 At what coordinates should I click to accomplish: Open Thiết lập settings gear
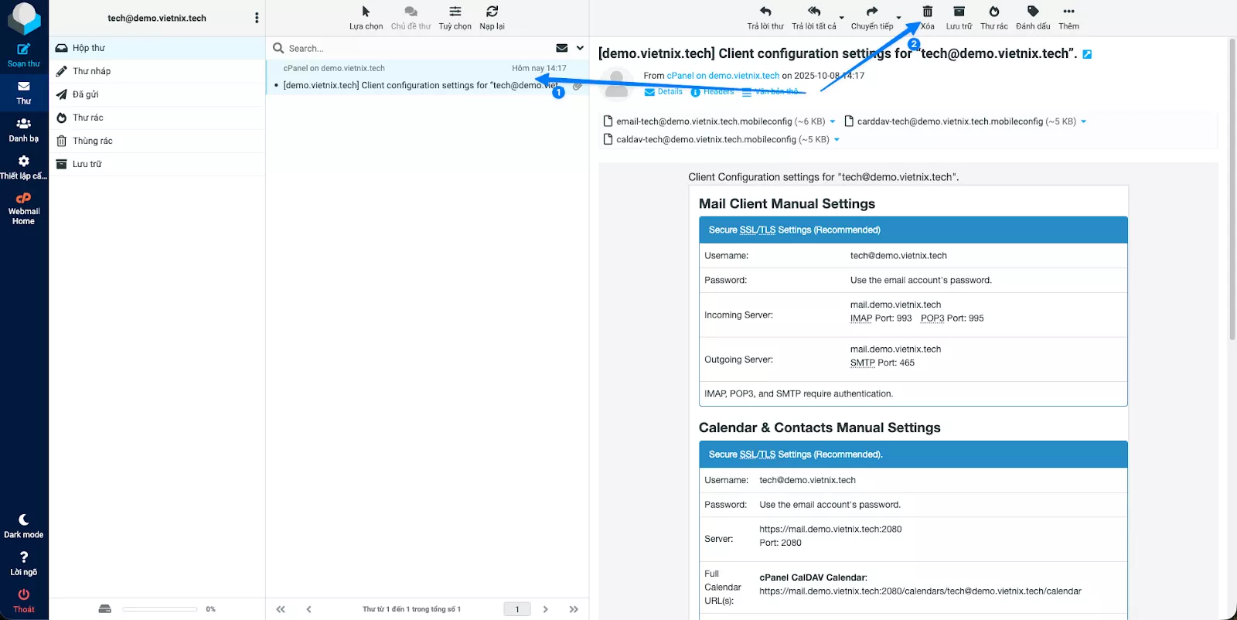[x=24, y=168]
